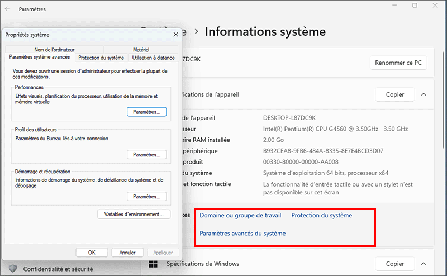Close the Propriétés système dialog

pyautogui.click(x=175, y=35)
